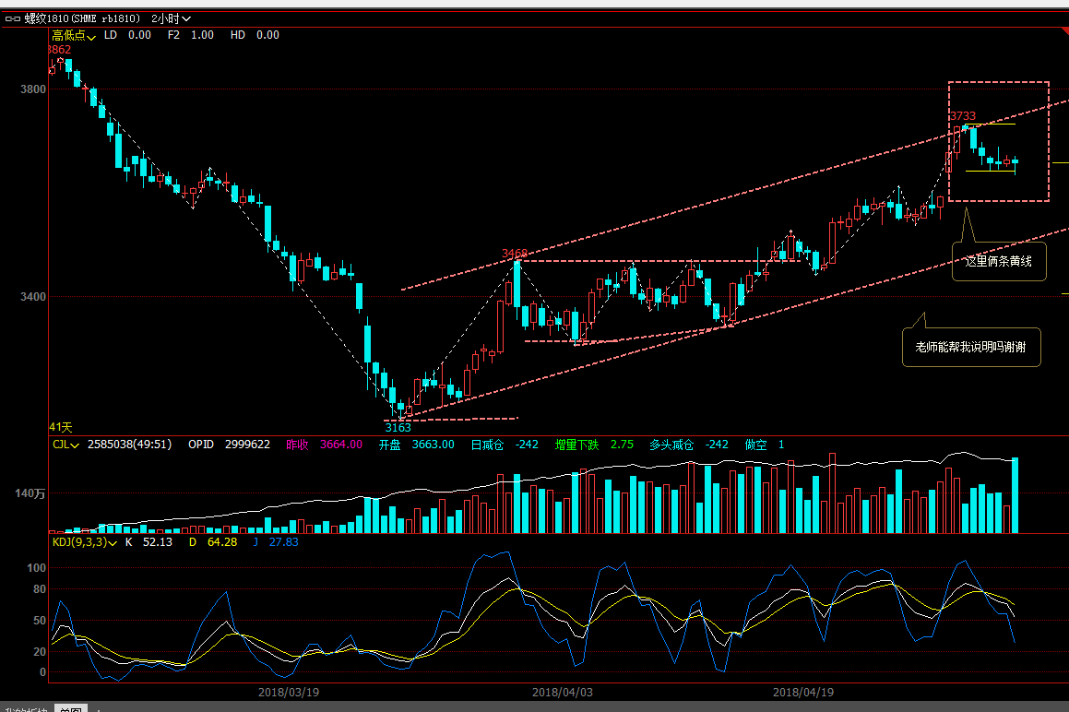Open the CJL volume indicator dropdown
The height and width of the screenshot is (712, 1069).
click(65, 445)
